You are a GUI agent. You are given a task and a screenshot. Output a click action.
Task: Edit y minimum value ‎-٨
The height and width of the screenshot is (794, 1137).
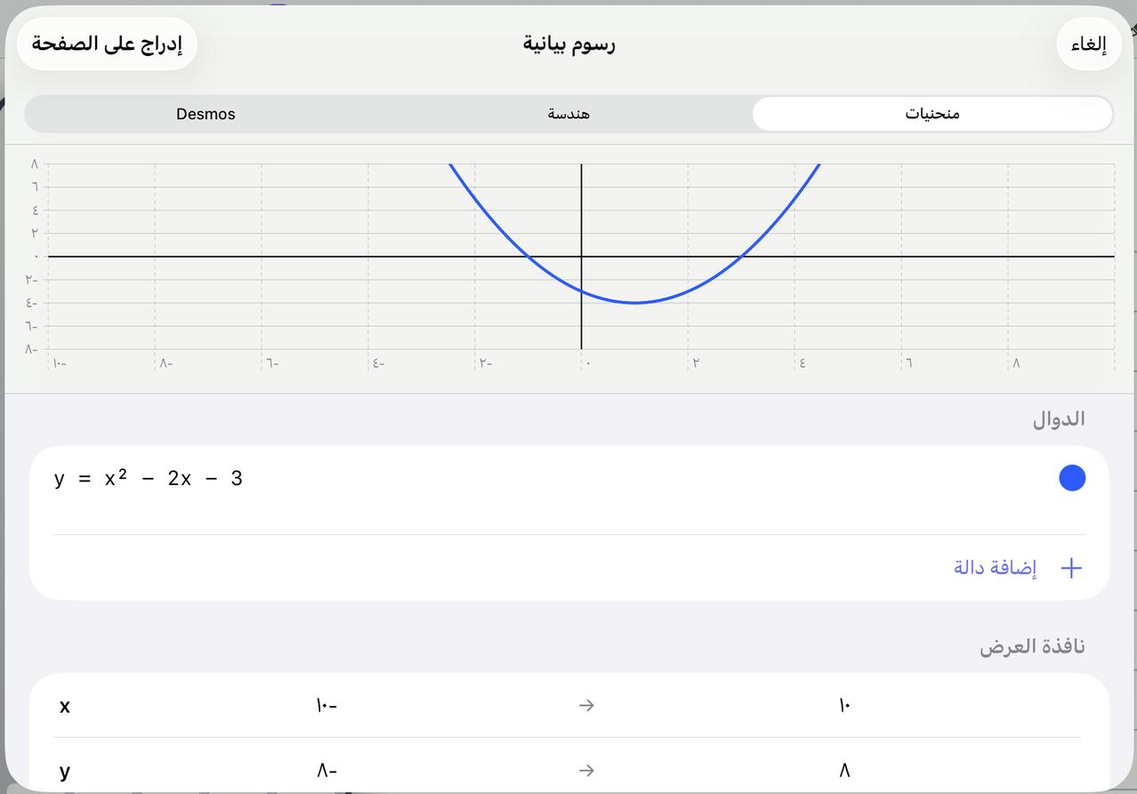(x=327, y=771)
